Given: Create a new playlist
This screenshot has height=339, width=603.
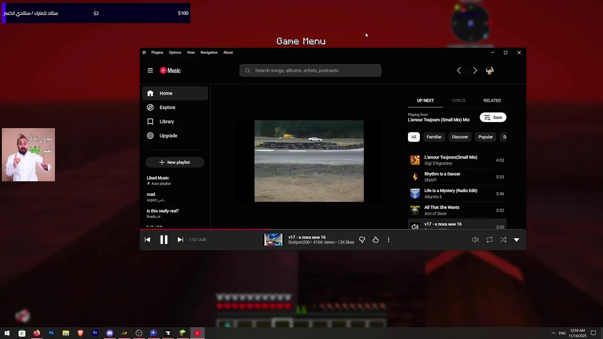Looking at the screenshot, I should (x=174, y=162).
